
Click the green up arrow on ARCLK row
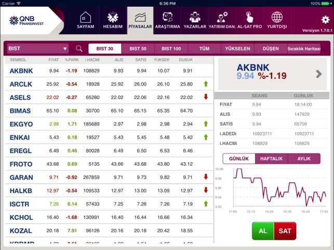[206, 84]
